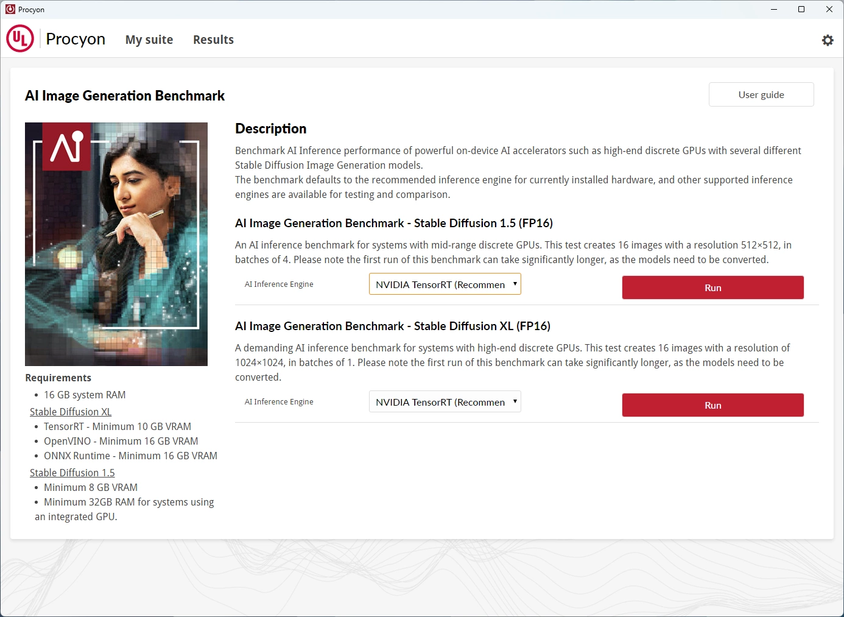Open Stable Diffusion 1.5 inference engine dropdown

(445, 284)
